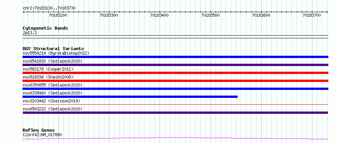Open gene C2orf42|NM_017880 label
Image resolution: width=339 pixels, height=143 pixels.
click(x=42, y=135)
